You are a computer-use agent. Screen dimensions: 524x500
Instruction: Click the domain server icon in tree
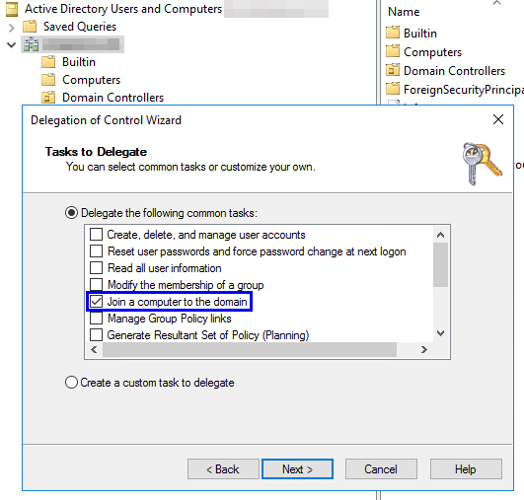point(31,44)
